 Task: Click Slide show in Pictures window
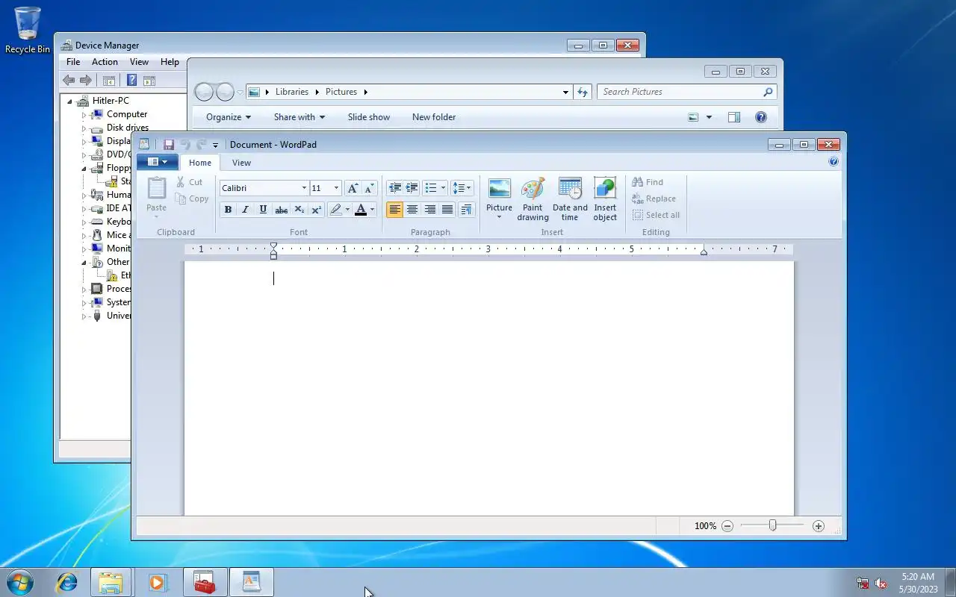369,117
